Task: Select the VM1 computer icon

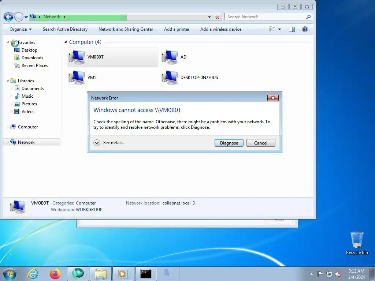Action: click(x=77, y=78)
